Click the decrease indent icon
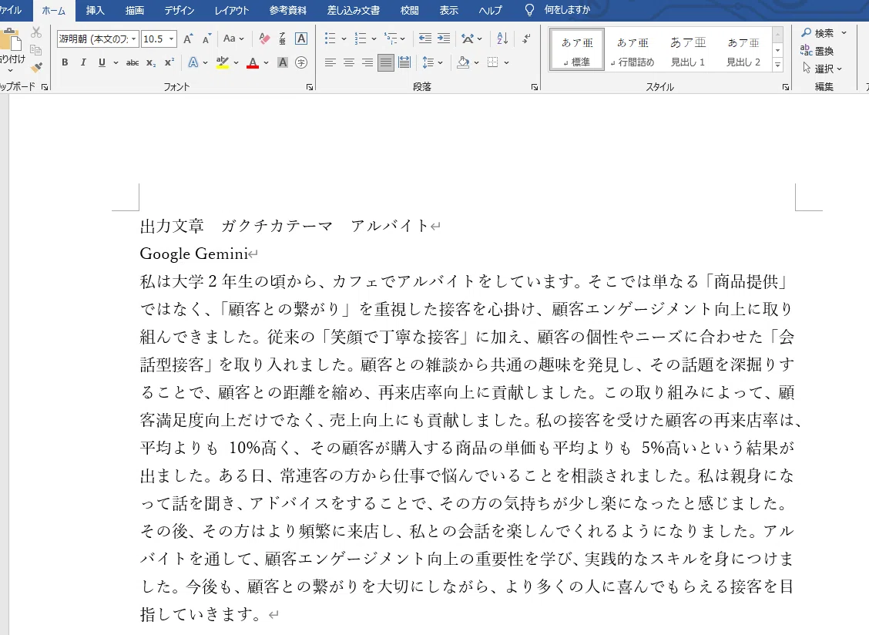This screenshot has height=635, width=869. pyautogui.click(x=425, y=39)
